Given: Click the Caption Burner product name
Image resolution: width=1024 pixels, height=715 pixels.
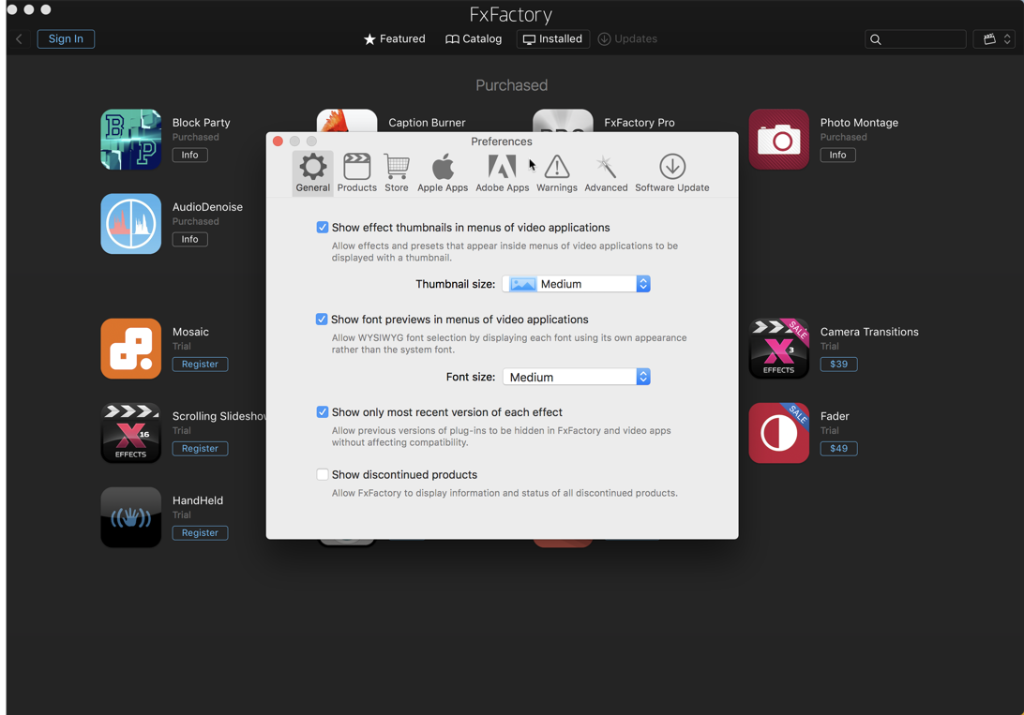Looking at the screenshot, I should [x=427, y=123].
